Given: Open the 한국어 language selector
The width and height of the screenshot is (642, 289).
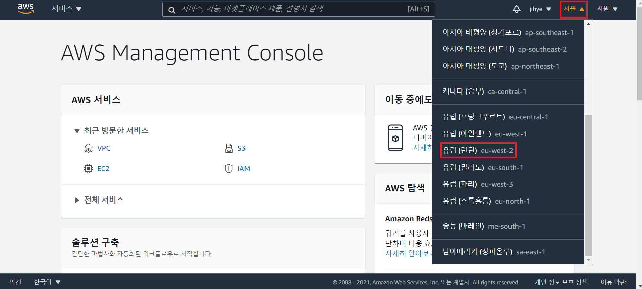Looking at the screenshot, I should pyautogui.click(x=47, y=282).
